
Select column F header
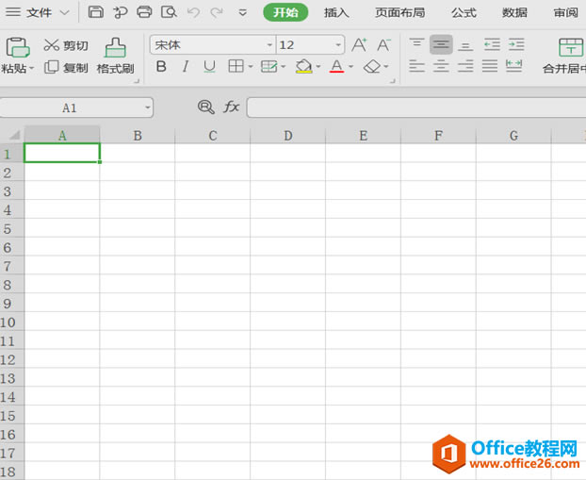(438, 135)
